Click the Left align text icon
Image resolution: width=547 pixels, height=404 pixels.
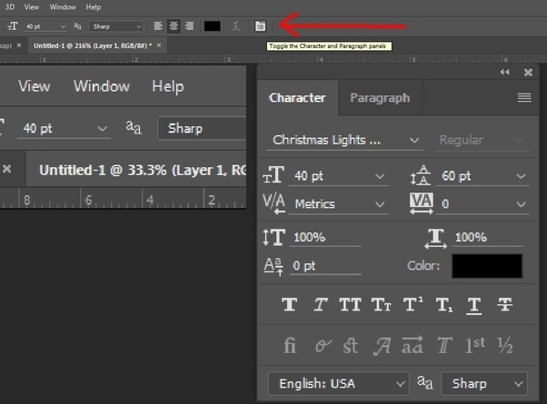point(158,26)
